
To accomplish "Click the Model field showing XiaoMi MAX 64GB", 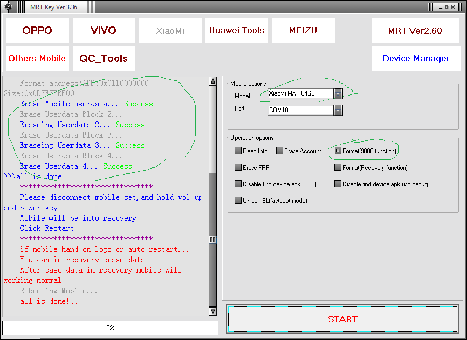I will 300,93.
